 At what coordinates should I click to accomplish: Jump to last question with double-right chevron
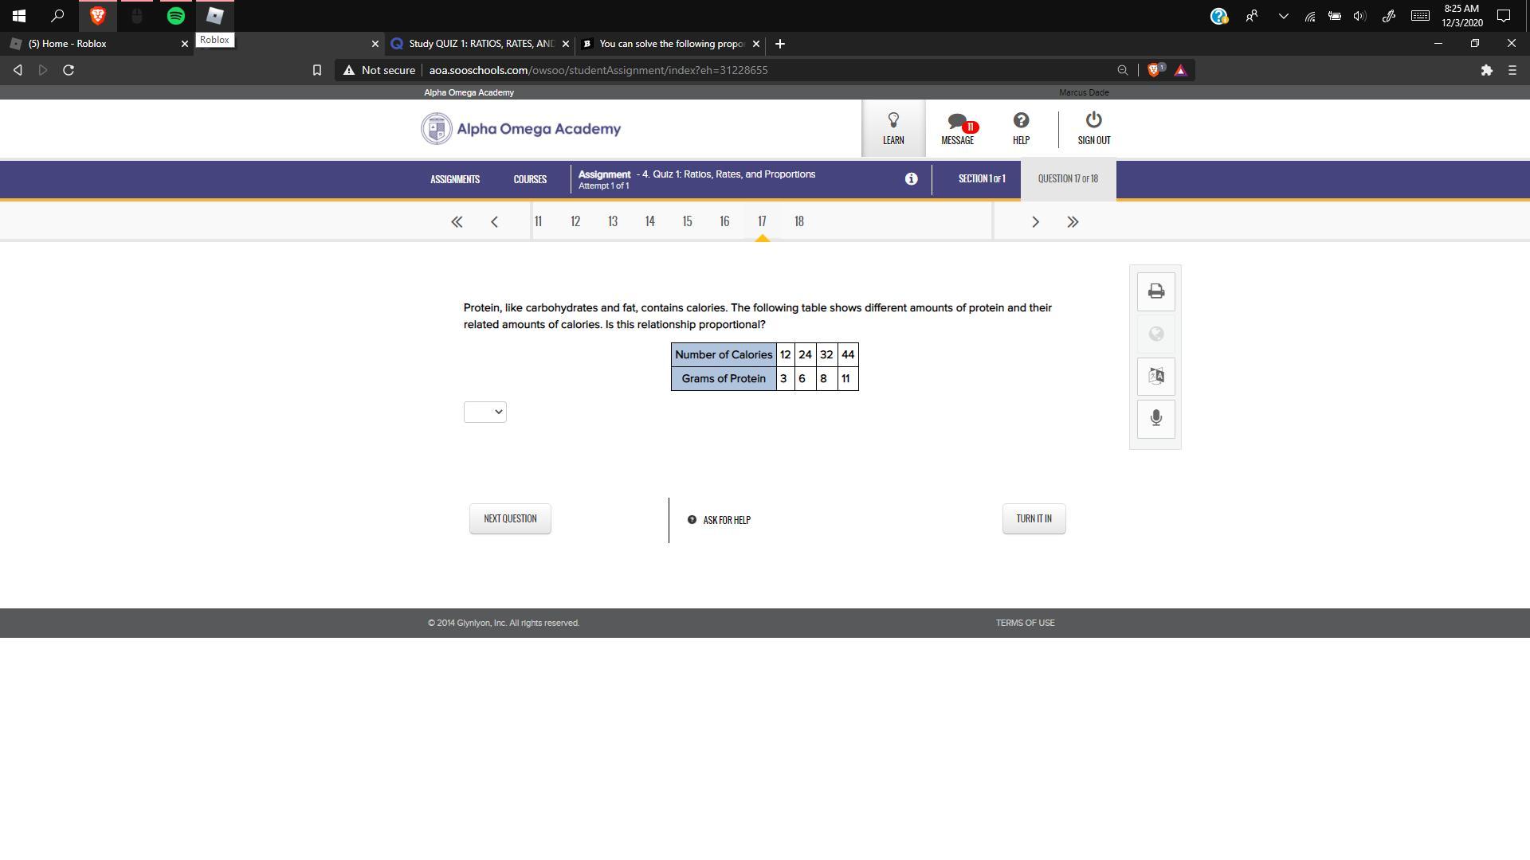(1073, 222)
